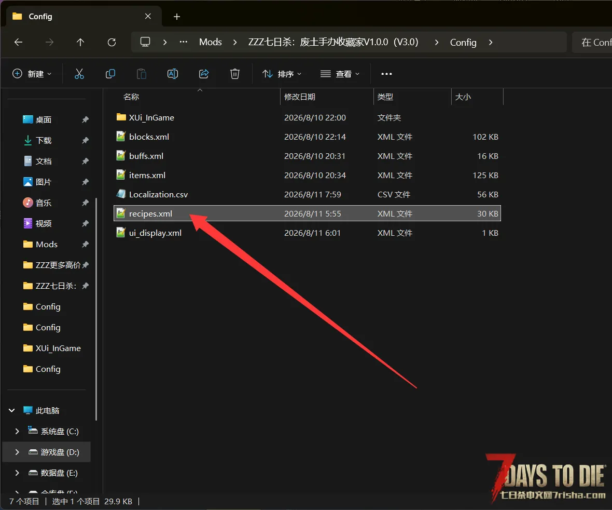Sort files by the 修改日期 column header
Screen dimensions: 612x510
pyautogui.click(x=299, y=97)
